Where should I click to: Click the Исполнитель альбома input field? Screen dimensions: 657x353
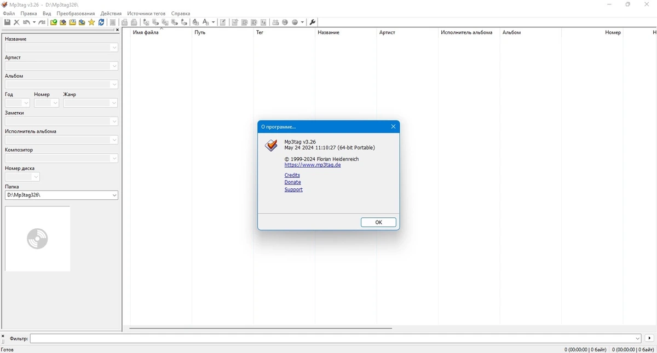(x=61, y=140)
